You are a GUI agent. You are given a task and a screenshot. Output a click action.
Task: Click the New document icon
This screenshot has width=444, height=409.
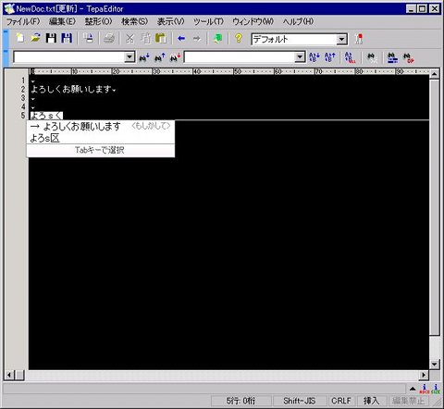(x=20, y=38)
